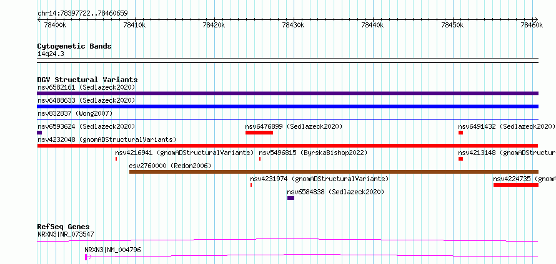Click the red nsv6476899 variant bar
The image size is (556, 264).
coord(259,133)
